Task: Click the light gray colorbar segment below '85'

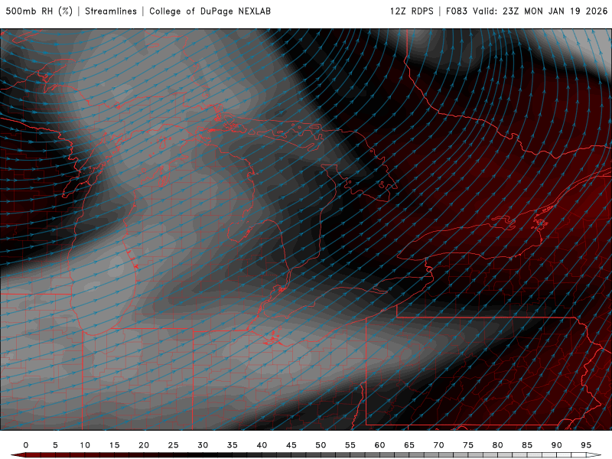Action: pyautogui.click(x=532, y=455)
